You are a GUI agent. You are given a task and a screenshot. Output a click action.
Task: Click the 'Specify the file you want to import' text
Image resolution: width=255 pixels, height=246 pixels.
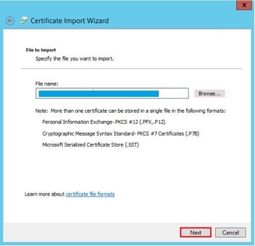74,59
